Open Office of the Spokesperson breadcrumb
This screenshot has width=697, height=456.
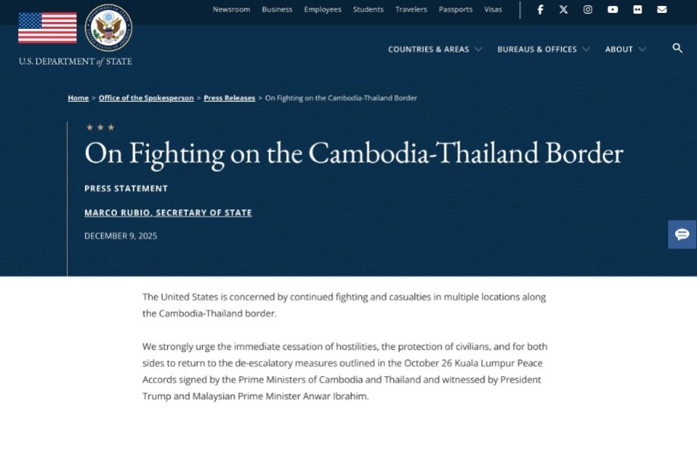coord(146,98)
